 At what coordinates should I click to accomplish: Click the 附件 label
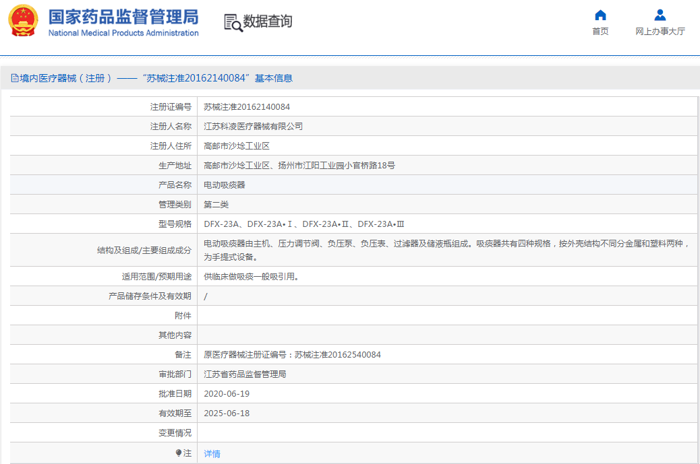pyautogui.click(x=183, y=316)
